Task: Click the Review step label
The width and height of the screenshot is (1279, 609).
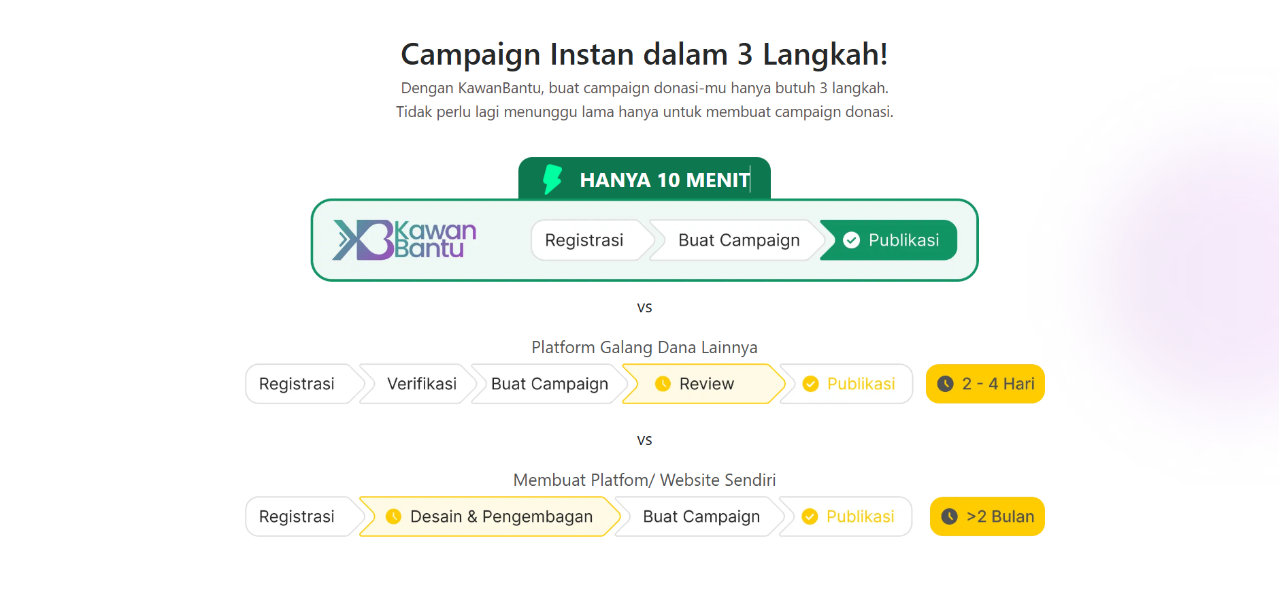Action: [706, 384]
